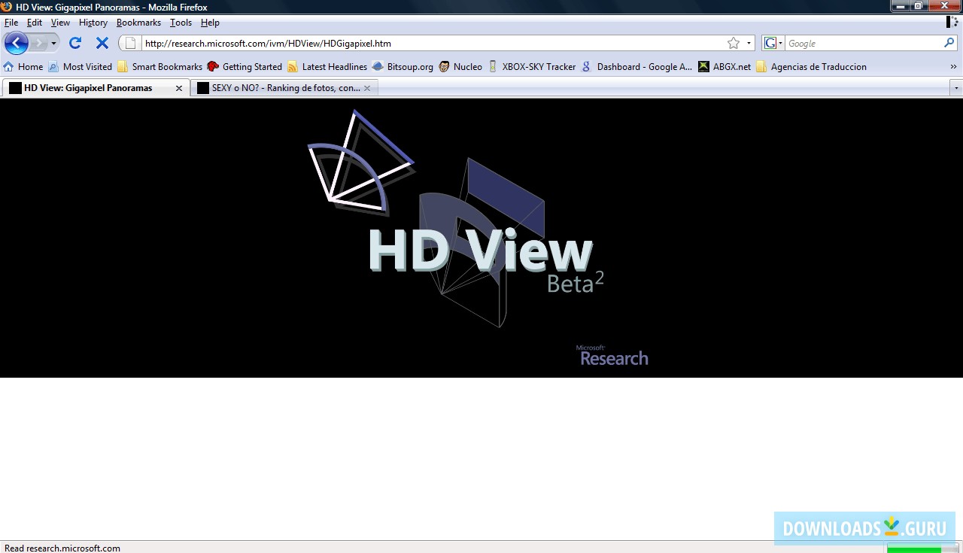Click the Google search box
Screen dimensions: 963x553
[x=864, y=44]
